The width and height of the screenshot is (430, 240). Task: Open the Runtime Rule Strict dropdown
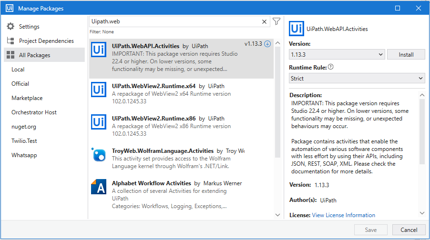pos(357,79)
